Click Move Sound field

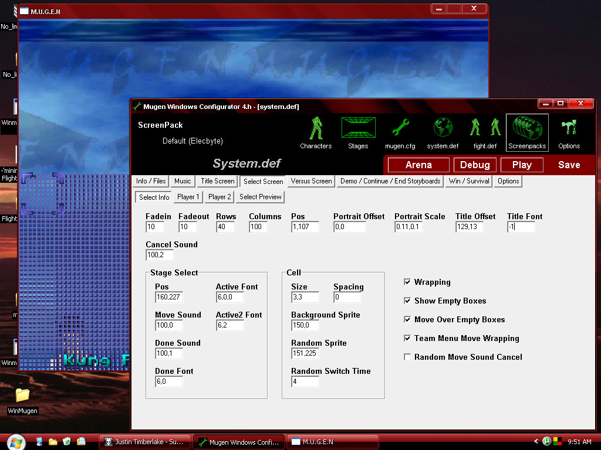tap(169, 325)
